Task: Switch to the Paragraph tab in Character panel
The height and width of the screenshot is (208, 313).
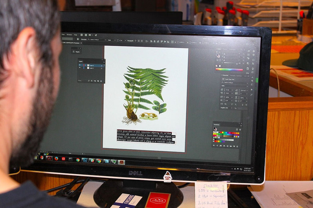Action: pos(232,76)
